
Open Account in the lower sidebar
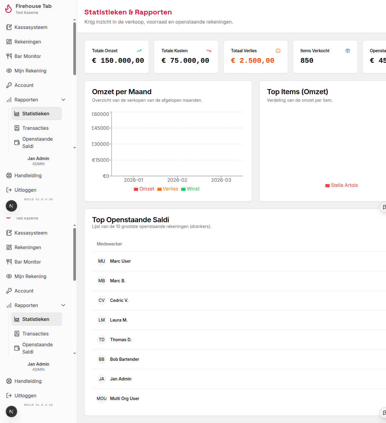point(36,291)
